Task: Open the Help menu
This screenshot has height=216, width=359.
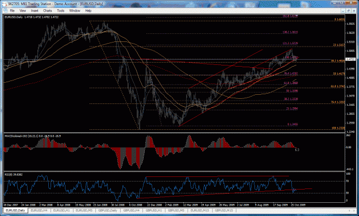Action: click(x=88, y=10)
